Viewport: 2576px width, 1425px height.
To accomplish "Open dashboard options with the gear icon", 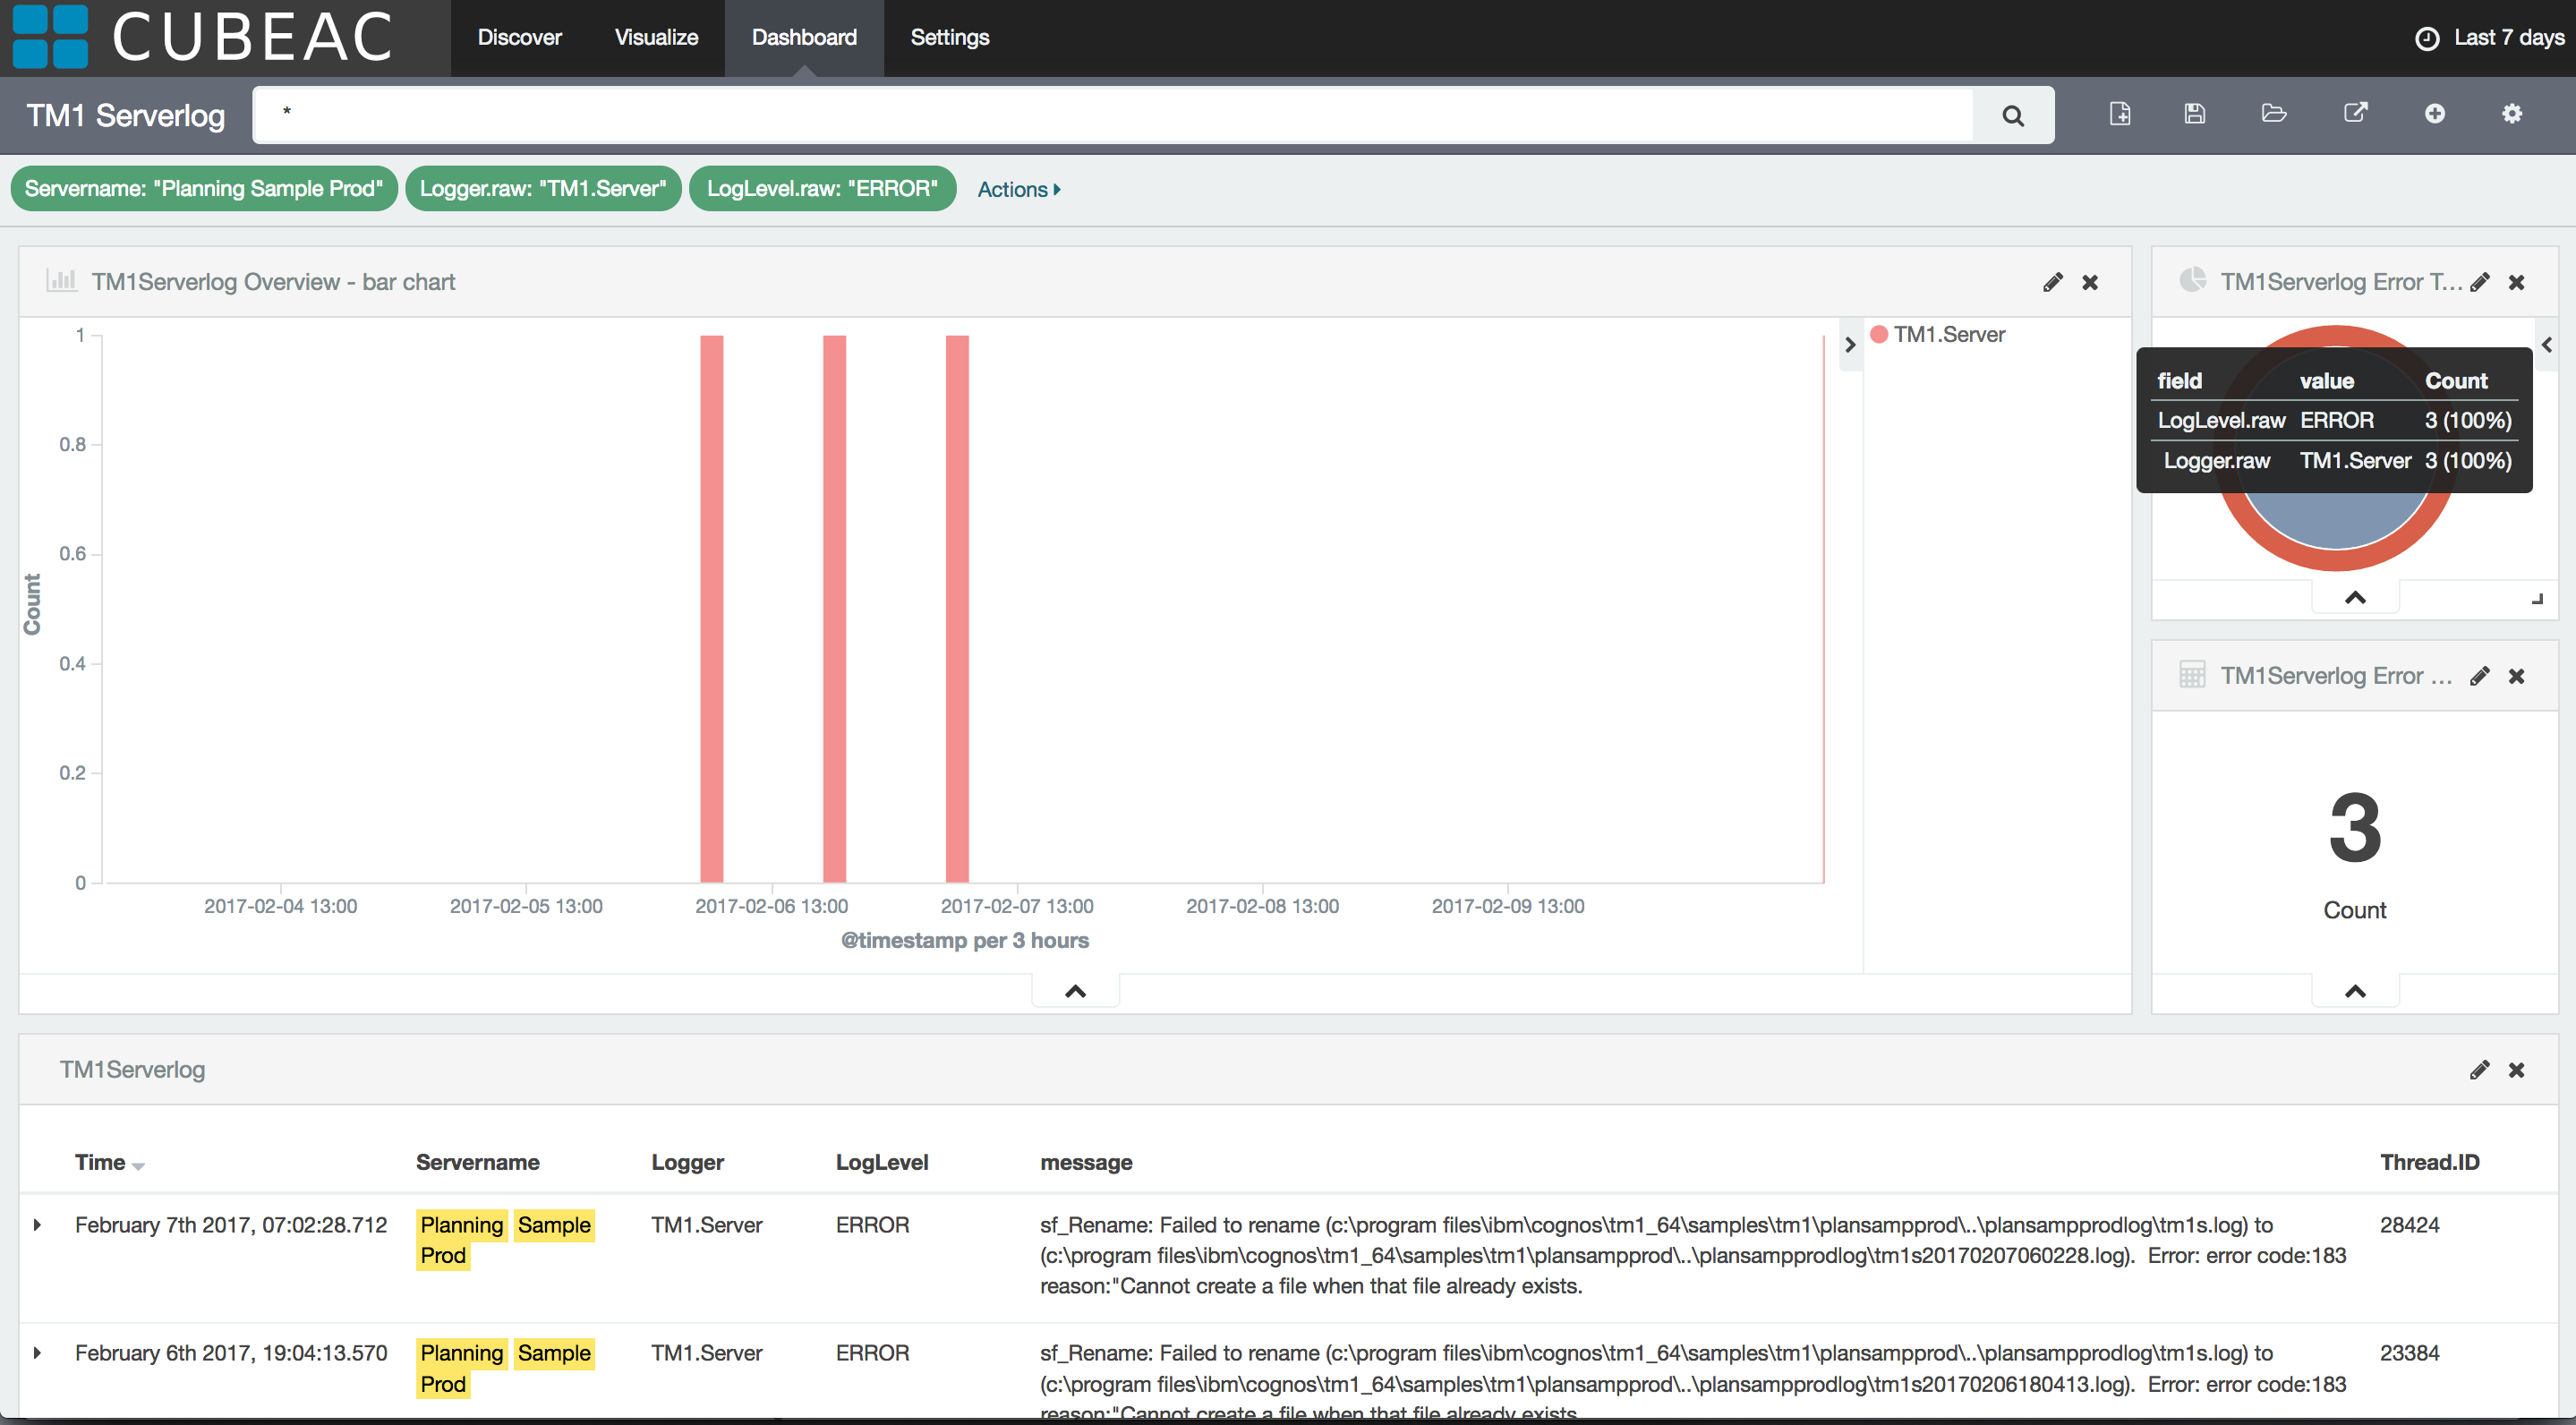I will pos(2512,114).
